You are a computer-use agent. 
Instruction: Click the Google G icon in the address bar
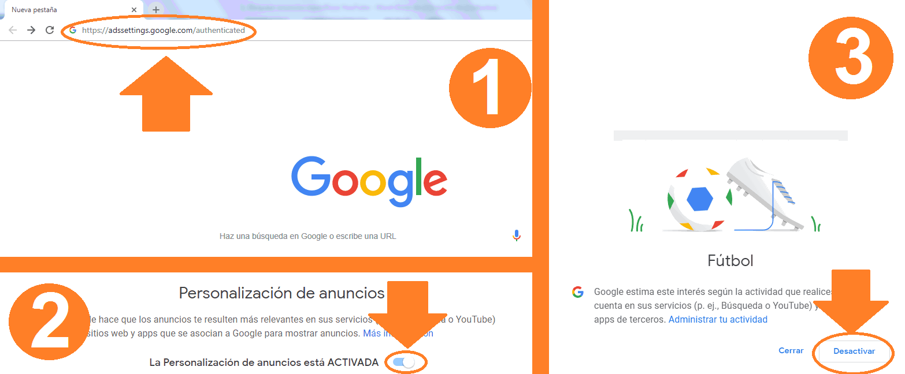tap(73, 30)
